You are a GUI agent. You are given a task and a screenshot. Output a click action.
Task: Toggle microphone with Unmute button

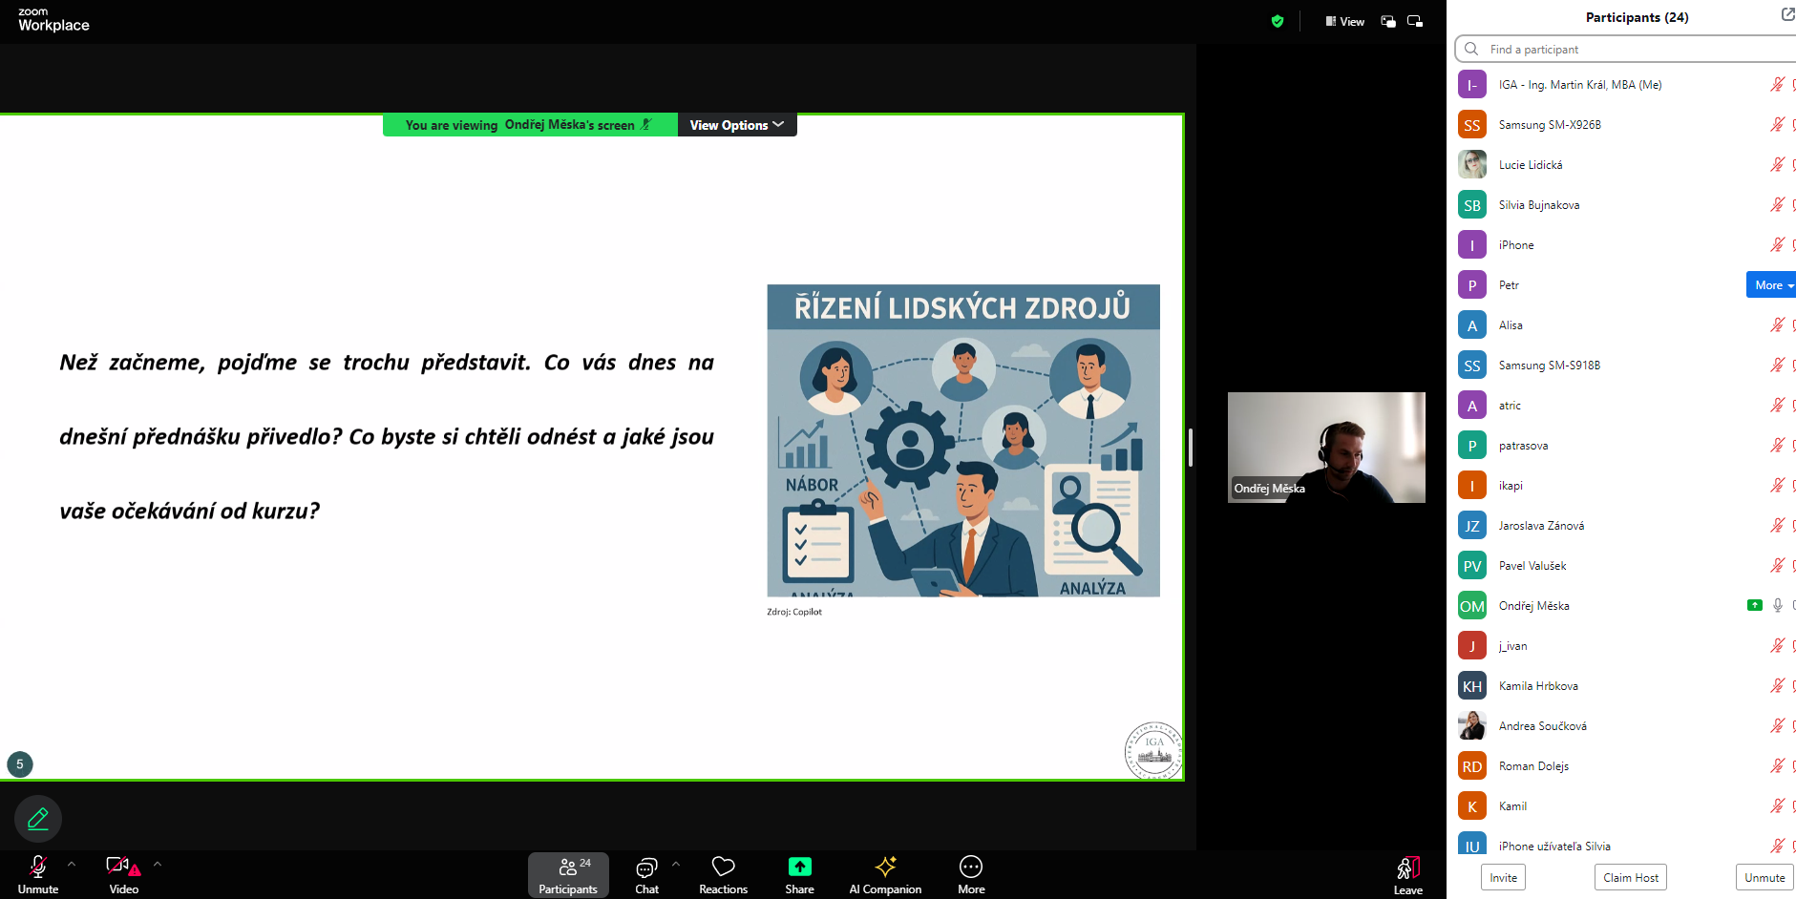38,867
